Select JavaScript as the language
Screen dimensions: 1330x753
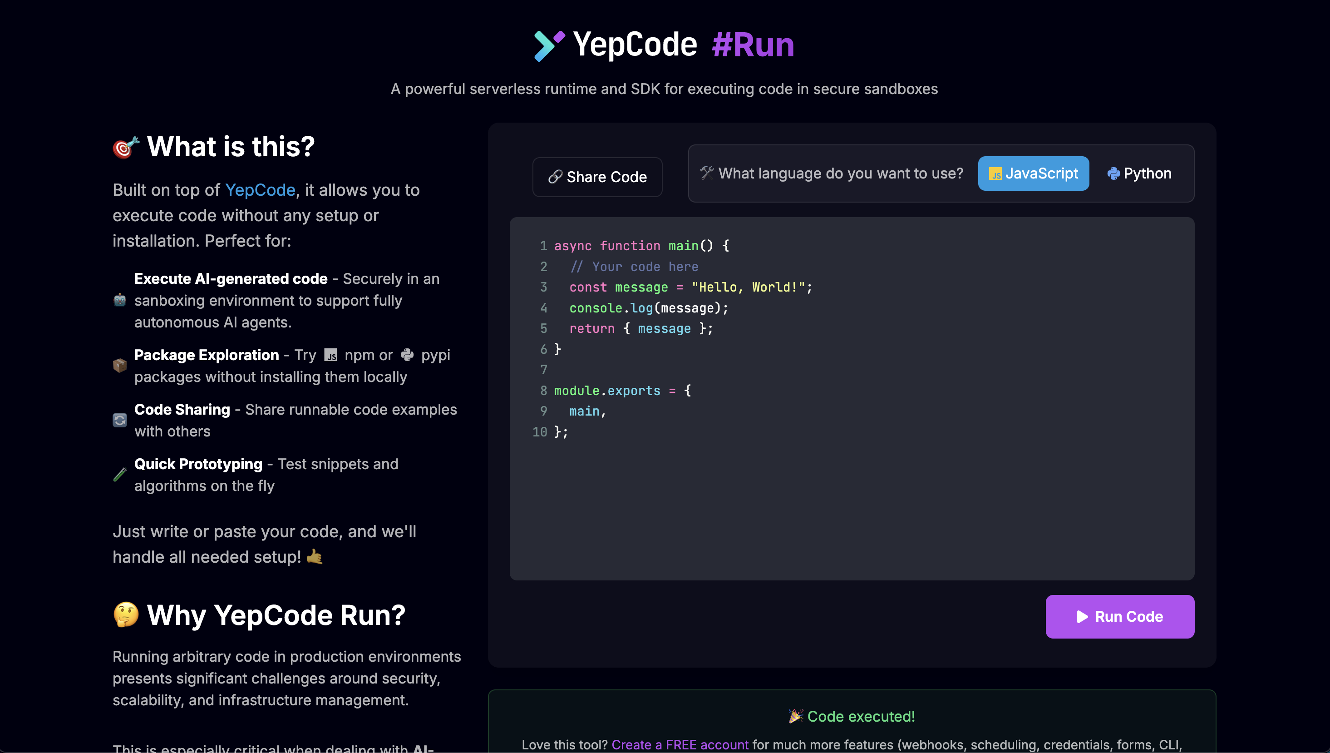[1033, 174]
